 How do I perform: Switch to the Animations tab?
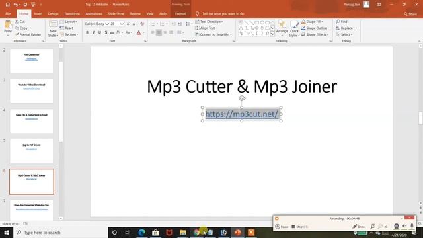(94, 13)
